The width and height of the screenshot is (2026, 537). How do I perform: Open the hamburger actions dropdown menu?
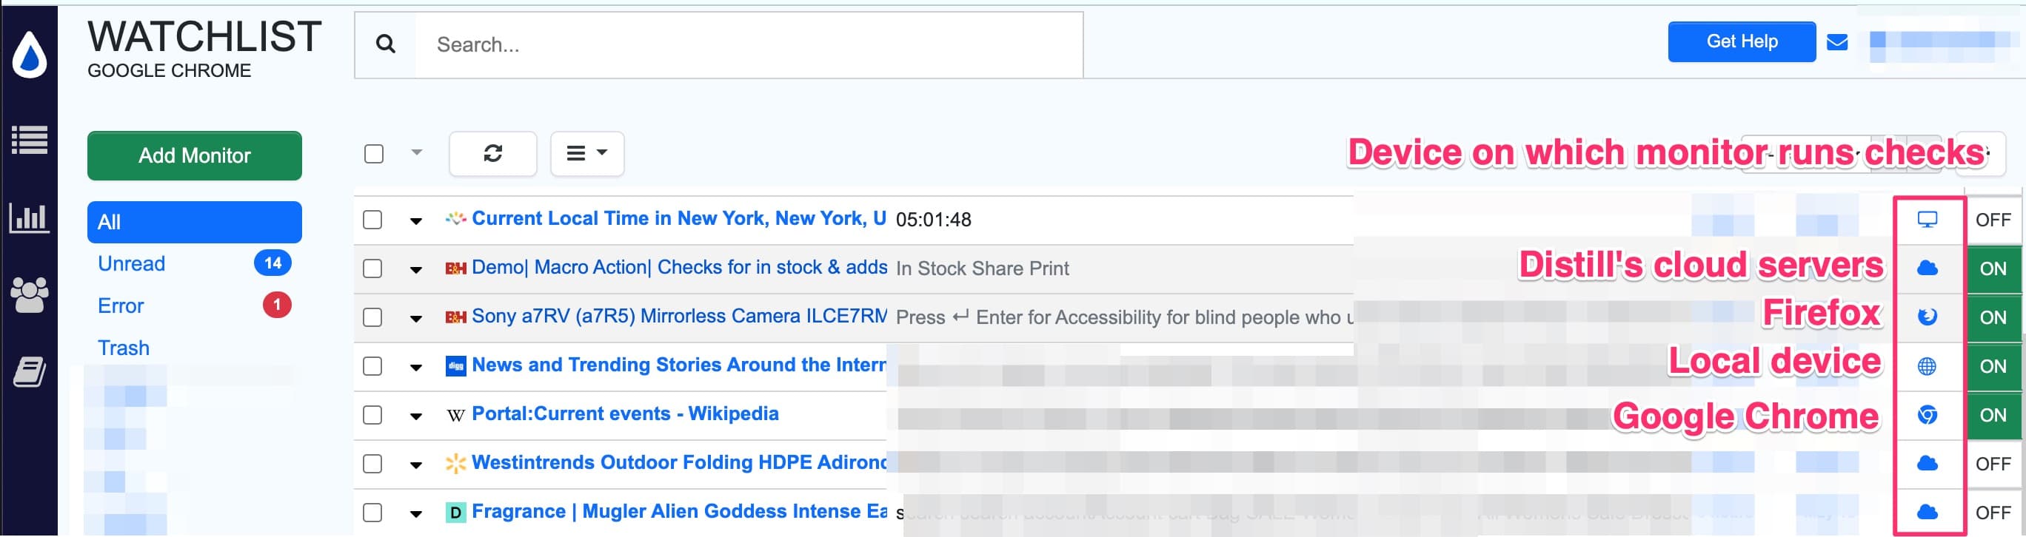(x=586, y=153)
